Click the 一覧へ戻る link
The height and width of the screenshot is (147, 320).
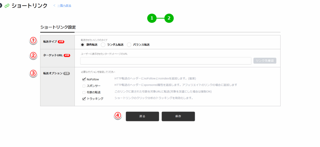coord(64,6)
